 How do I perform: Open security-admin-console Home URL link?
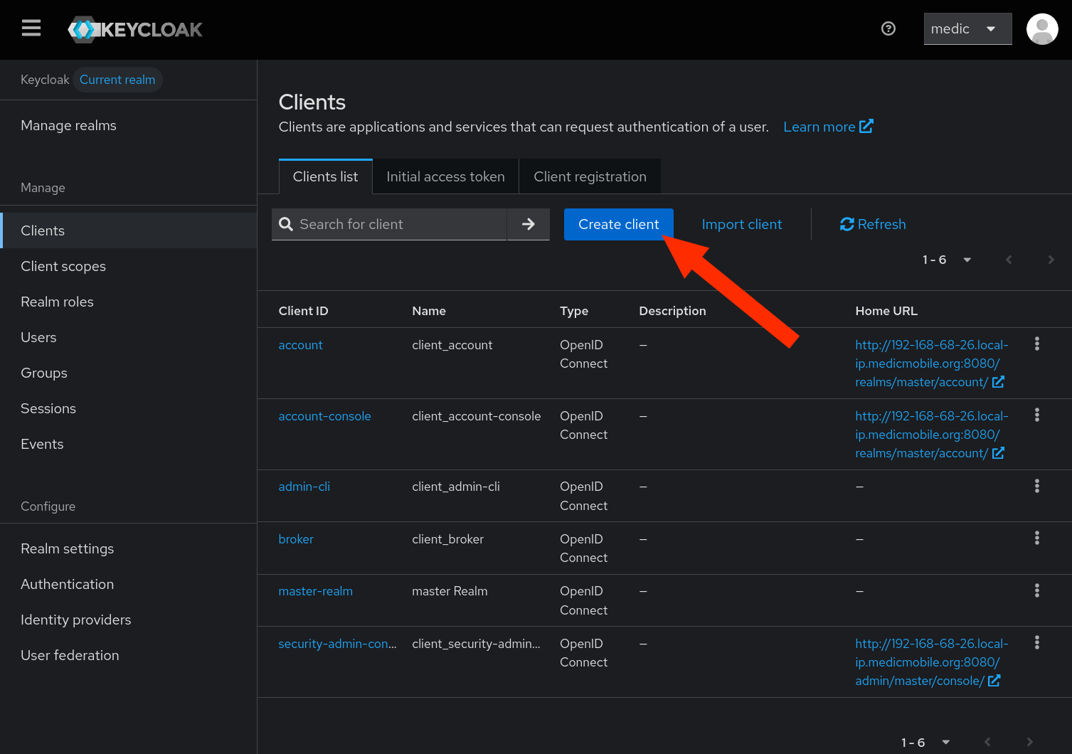pos(931,662)
